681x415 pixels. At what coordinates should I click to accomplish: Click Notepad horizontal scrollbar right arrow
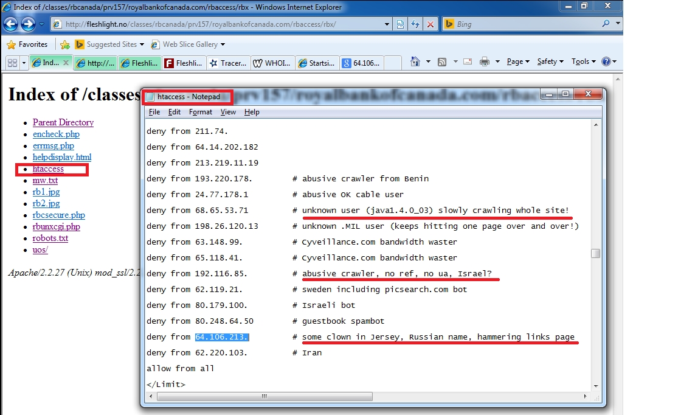click(x=585, y=396)
